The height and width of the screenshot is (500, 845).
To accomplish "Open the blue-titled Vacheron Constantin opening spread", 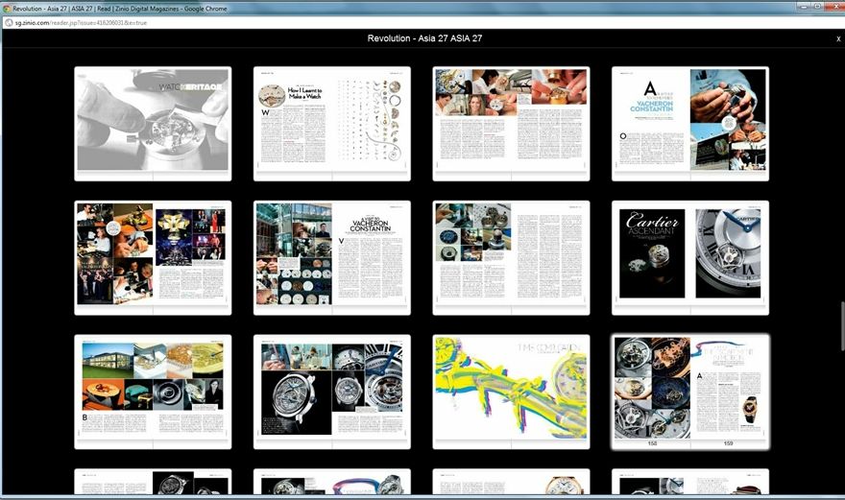I will coord(690,124).
